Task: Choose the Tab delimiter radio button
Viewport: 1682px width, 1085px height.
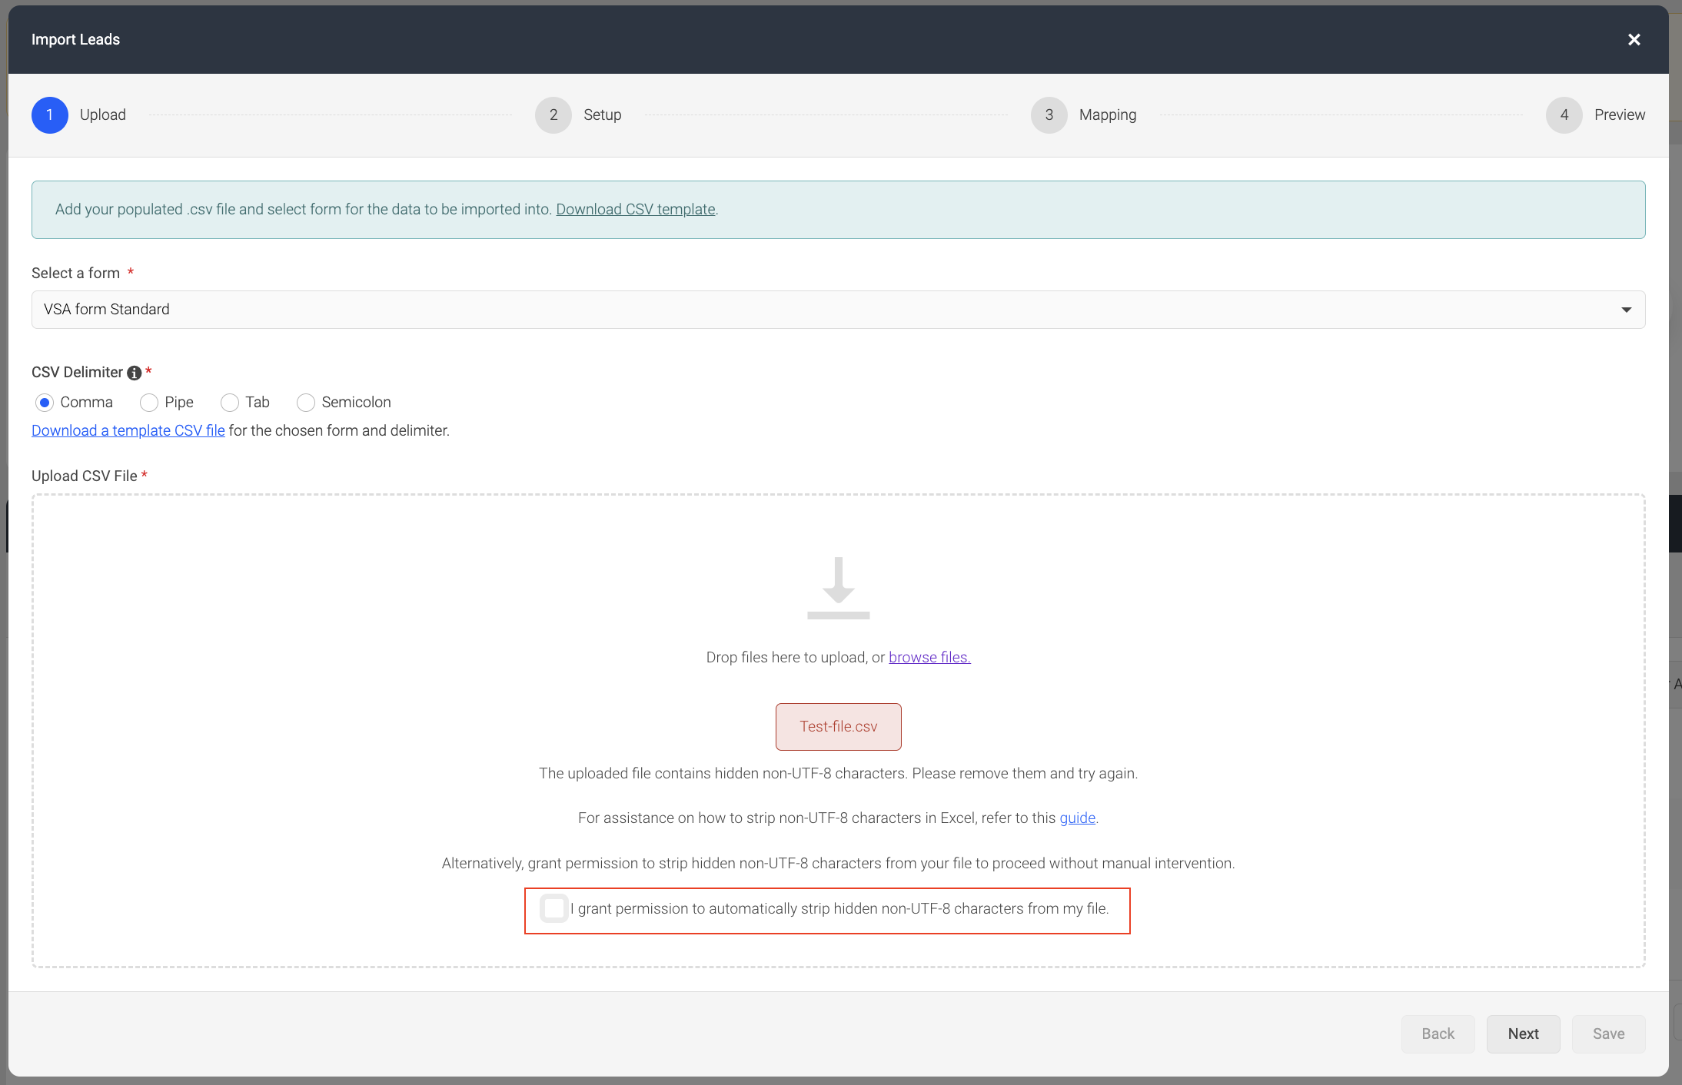Action: 230,403
